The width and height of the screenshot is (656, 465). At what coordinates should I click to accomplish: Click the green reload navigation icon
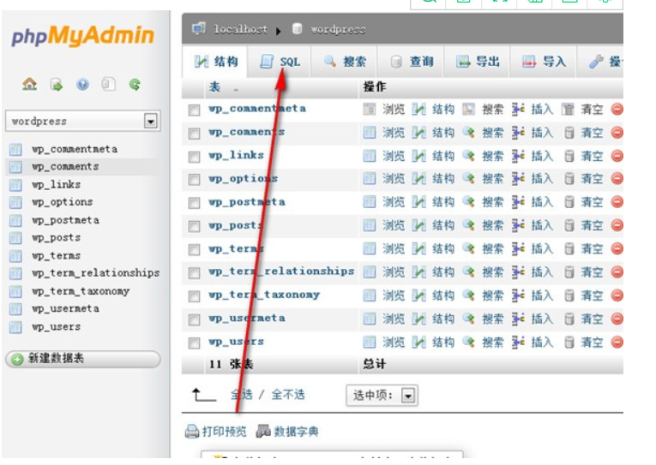click(135, 85)
